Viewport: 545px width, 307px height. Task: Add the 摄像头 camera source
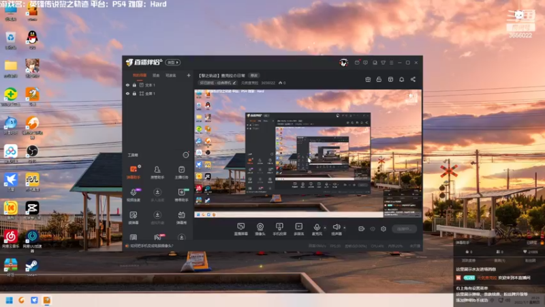click(x=260, y=229)
